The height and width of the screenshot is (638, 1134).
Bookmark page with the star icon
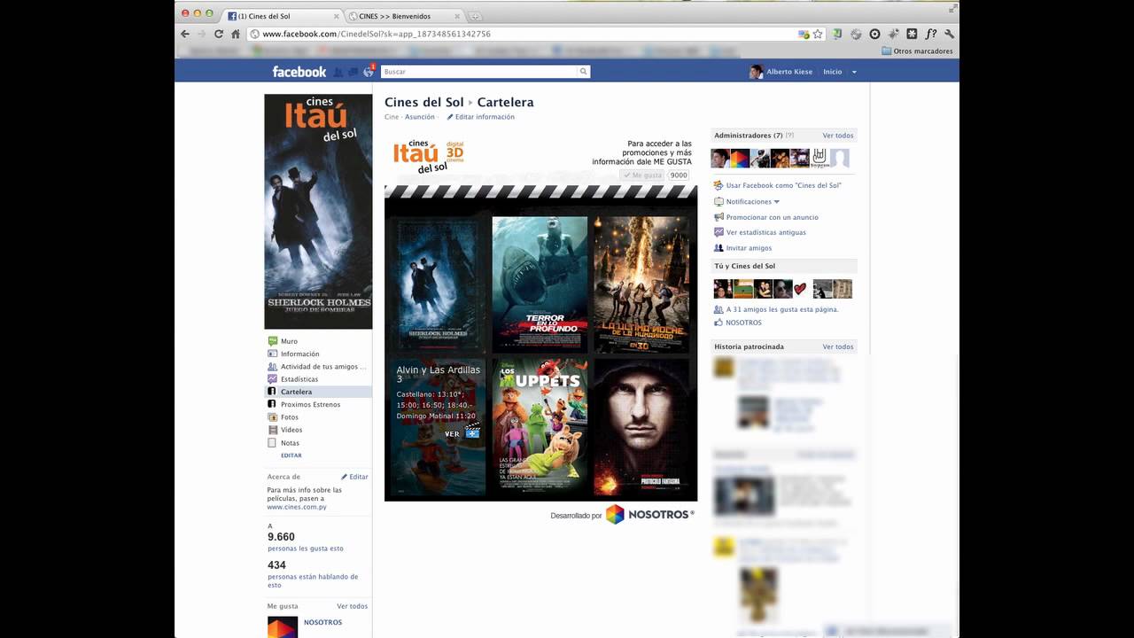click(x=818, y=34)
